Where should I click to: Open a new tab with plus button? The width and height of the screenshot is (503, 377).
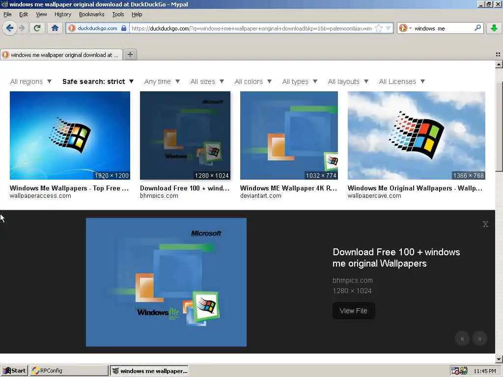coord(130,54)
